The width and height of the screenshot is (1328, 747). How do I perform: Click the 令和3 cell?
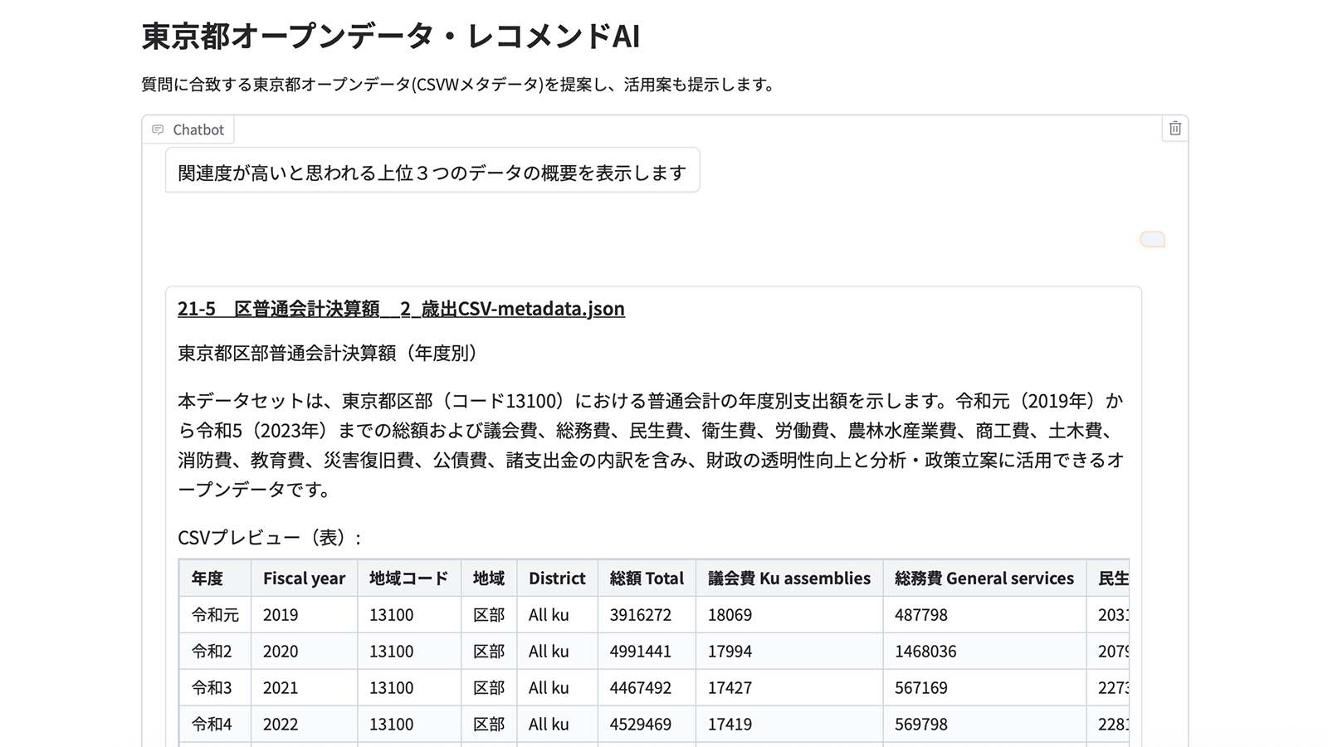pyautogui.click(x=215, y=688)
